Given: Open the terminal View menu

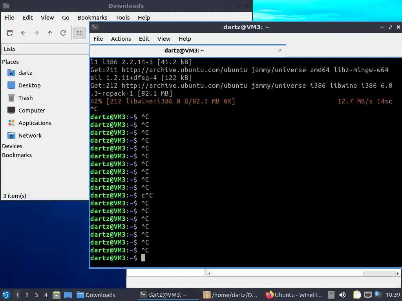Looking at the screenshot, I should tap(164, 39).
